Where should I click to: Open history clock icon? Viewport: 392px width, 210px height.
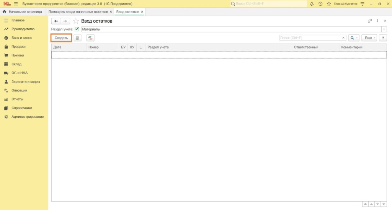click(x=320, y=4)
